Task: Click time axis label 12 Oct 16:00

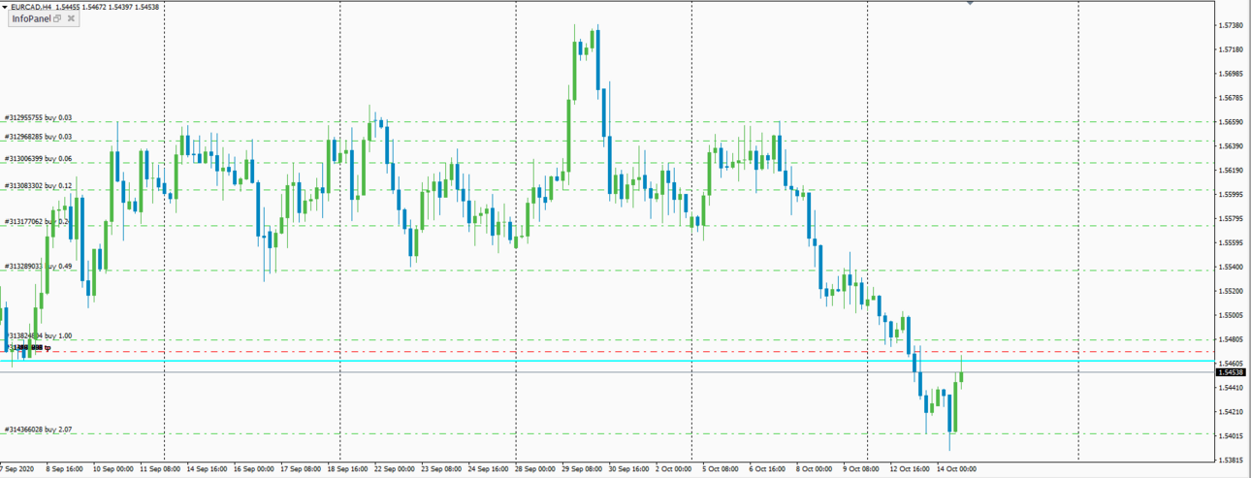Action: point(910,469)
